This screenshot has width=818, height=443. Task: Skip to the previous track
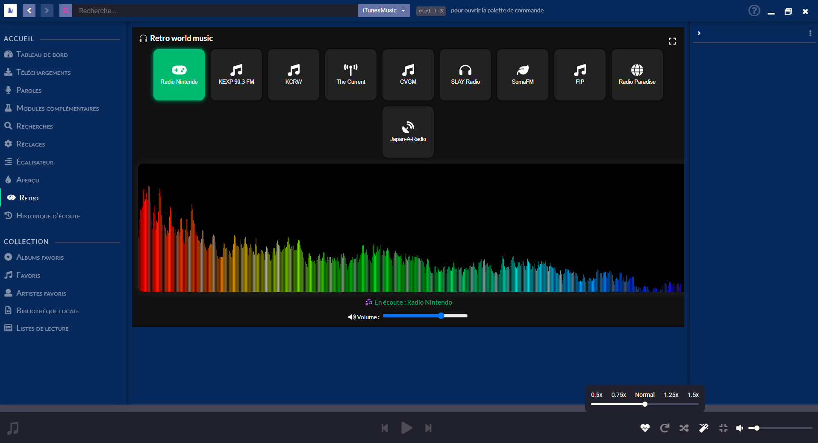click(x=385, y=428)
